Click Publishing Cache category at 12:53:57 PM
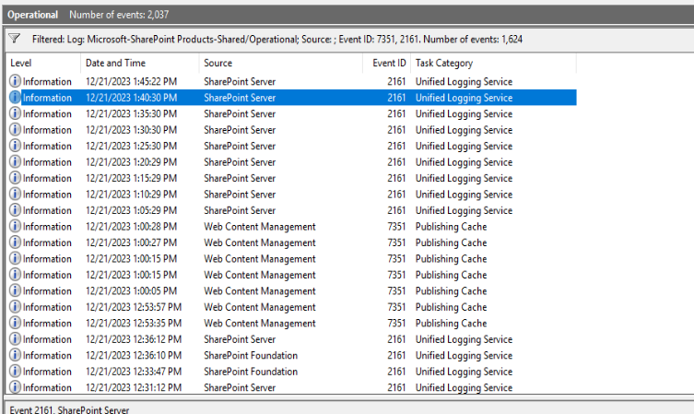The image size is (694, 414). click(x=451, y=307)
